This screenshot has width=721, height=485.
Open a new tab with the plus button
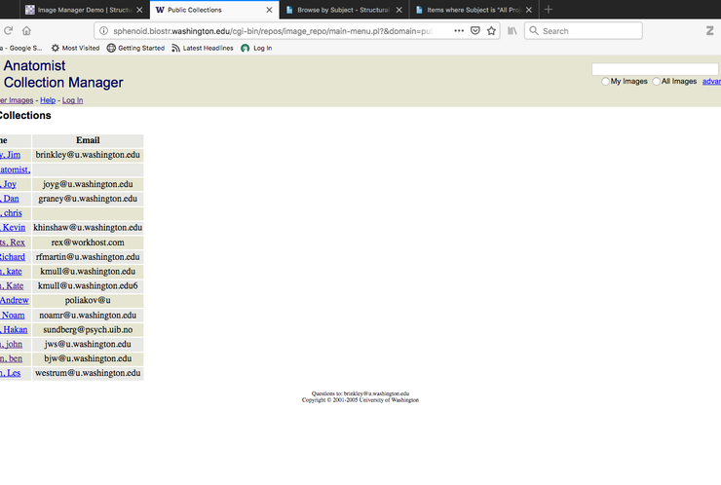tap(549, 9)
